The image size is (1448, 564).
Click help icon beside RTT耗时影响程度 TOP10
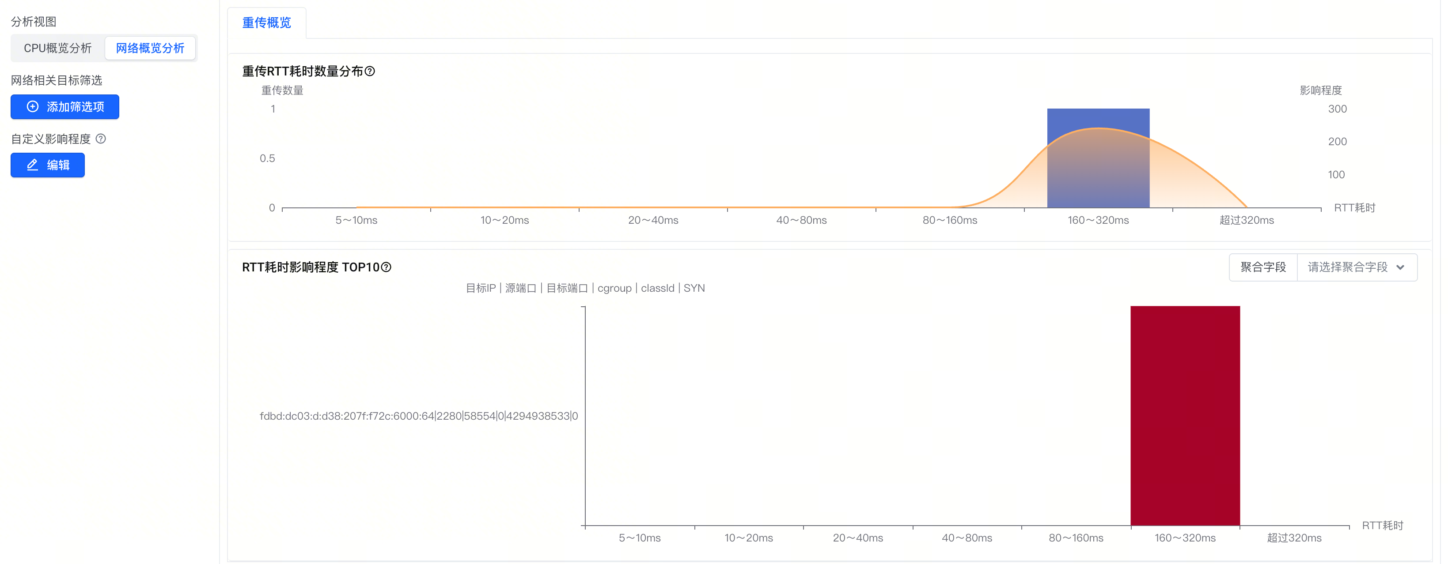[386, 267]
